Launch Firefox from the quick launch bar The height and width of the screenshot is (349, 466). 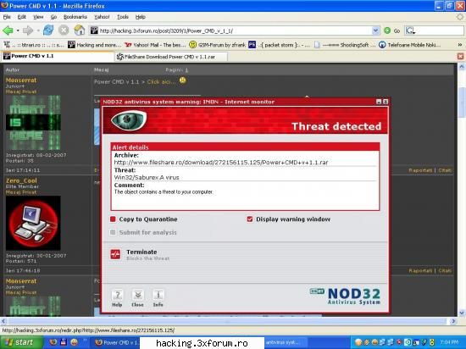coord(53,342)
